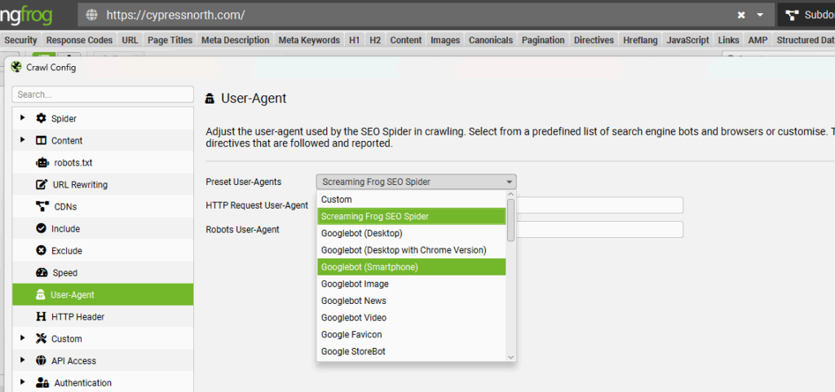835x392 pixels.
Task: Open the robots.txt settings
Action: (x=103, y=163)
